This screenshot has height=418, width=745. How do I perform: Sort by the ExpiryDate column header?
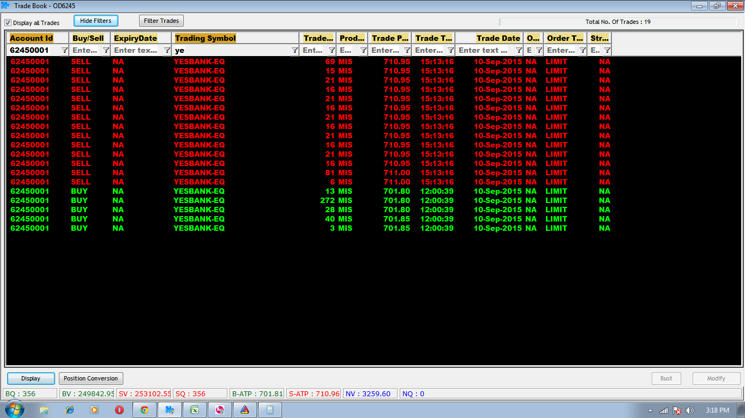[141, 38]
